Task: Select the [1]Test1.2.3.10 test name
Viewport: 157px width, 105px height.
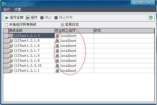Action: point(28,66)
